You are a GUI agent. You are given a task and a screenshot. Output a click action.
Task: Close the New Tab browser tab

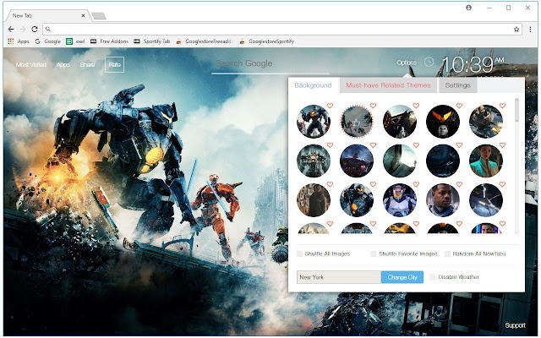pyautogui.click(x=83, y=15)
